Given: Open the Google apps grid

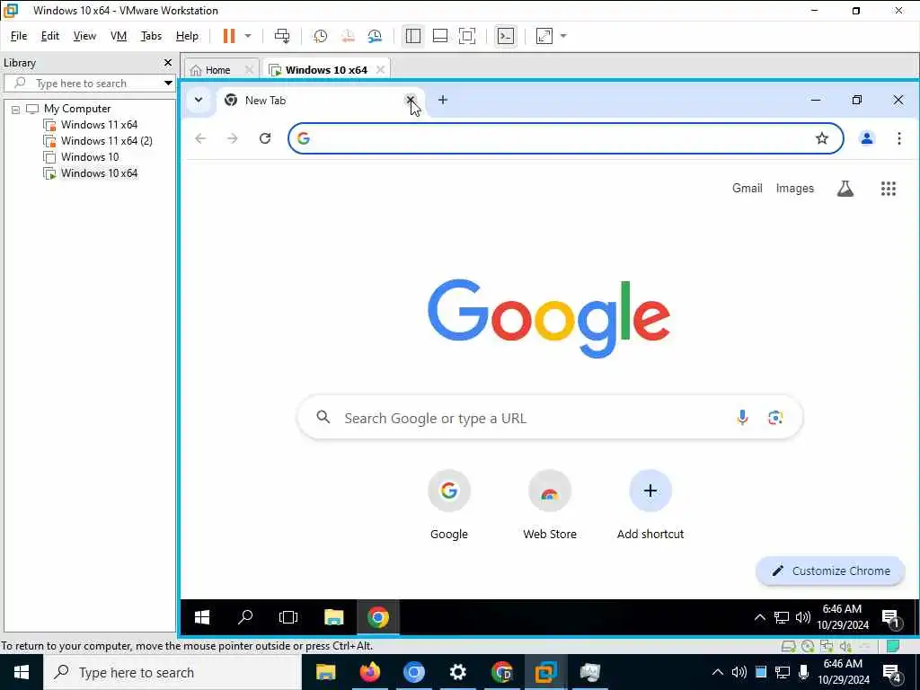Looking at the screenshot, I should point(889,189).
